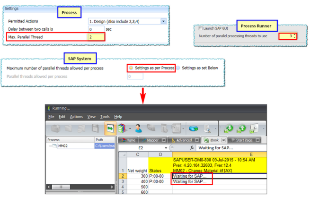
Task: Click the MM02 process file icon
Action: click(54, 146)
